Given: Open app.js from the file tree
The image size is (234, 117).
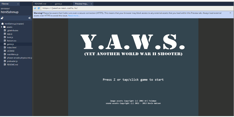Looking at the screenshot, I should click(x=10, y=34).
